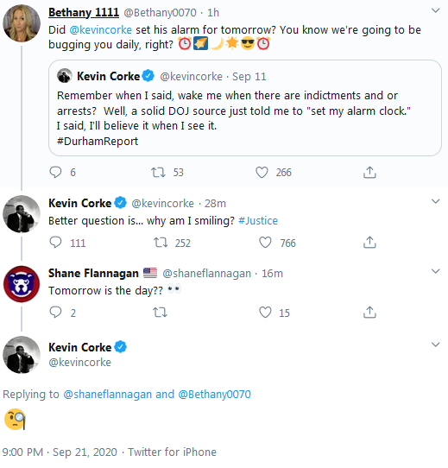Reply to Kevin Corke's smiling tweet
The image size is (448, 468).
(x=55, y=243)
